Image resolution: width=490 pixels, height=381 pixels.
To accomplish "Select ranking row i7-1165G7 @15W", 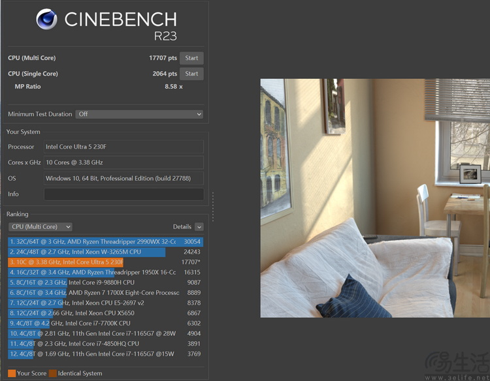I will (x=106, y=354).
